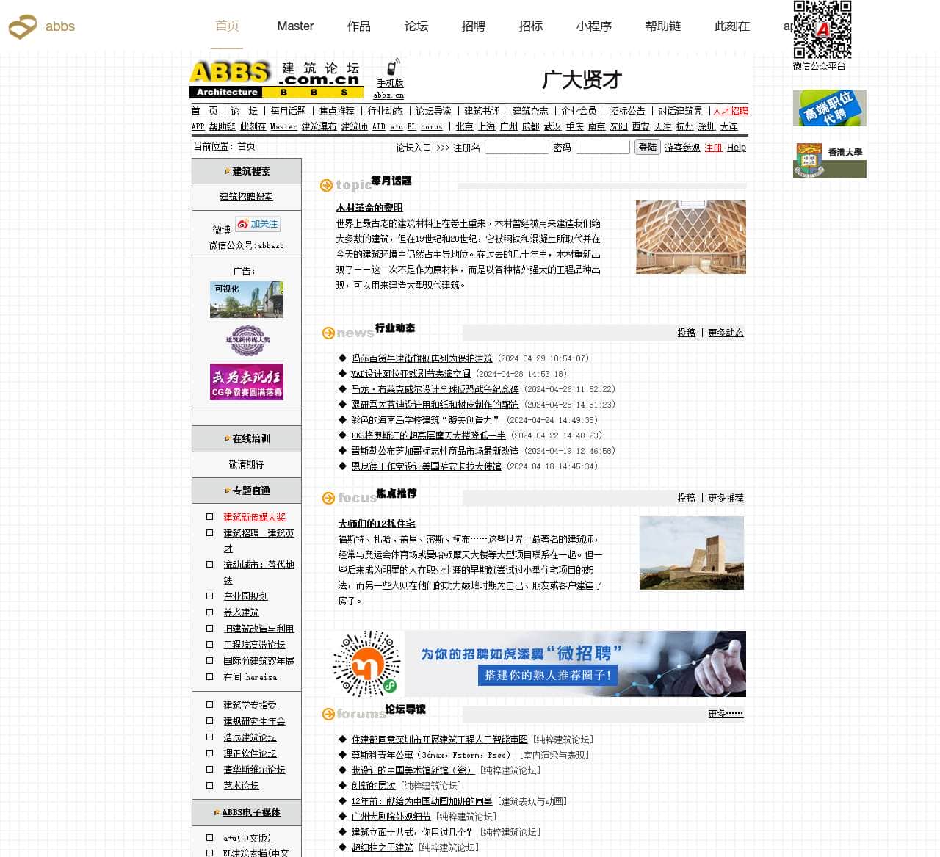
Task: Focus the 注册名 username input field
Action: [517, 147]
